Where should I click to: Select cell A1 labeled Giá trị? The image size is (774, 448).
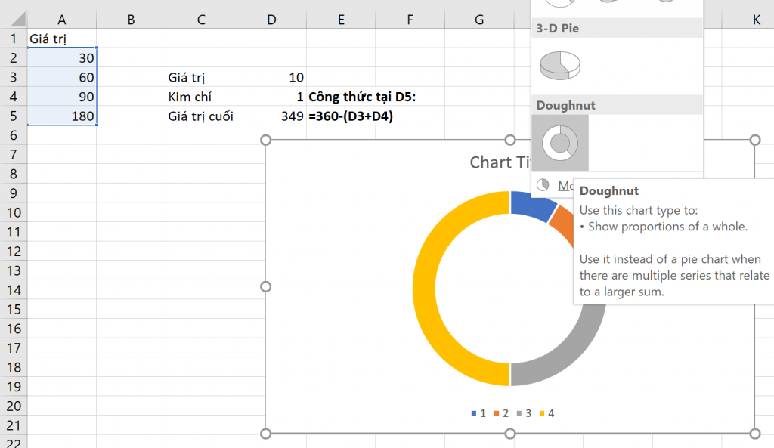(x=61, y=38)
